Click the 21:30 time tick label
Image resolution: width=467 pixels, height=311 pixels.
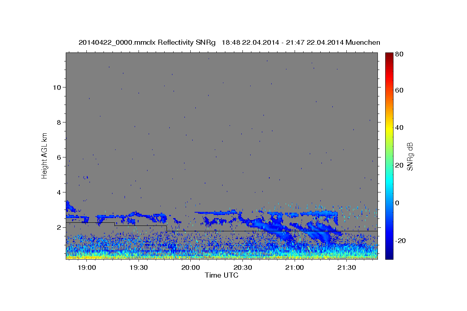point(346,268)
